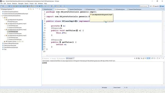Maximize the editor area
The height and width of the screenshot is (93, 165).
[163, 9]
